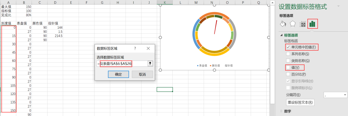The image size is (348, 116).
Task: Enable the 类别名称 checkbox
Action: point(288,61)
